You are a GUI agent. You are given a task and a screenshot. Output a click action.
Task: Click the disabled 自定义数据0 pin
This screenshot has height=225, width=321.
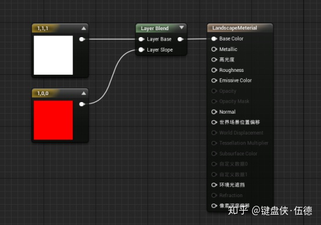(x=214, y=164)
